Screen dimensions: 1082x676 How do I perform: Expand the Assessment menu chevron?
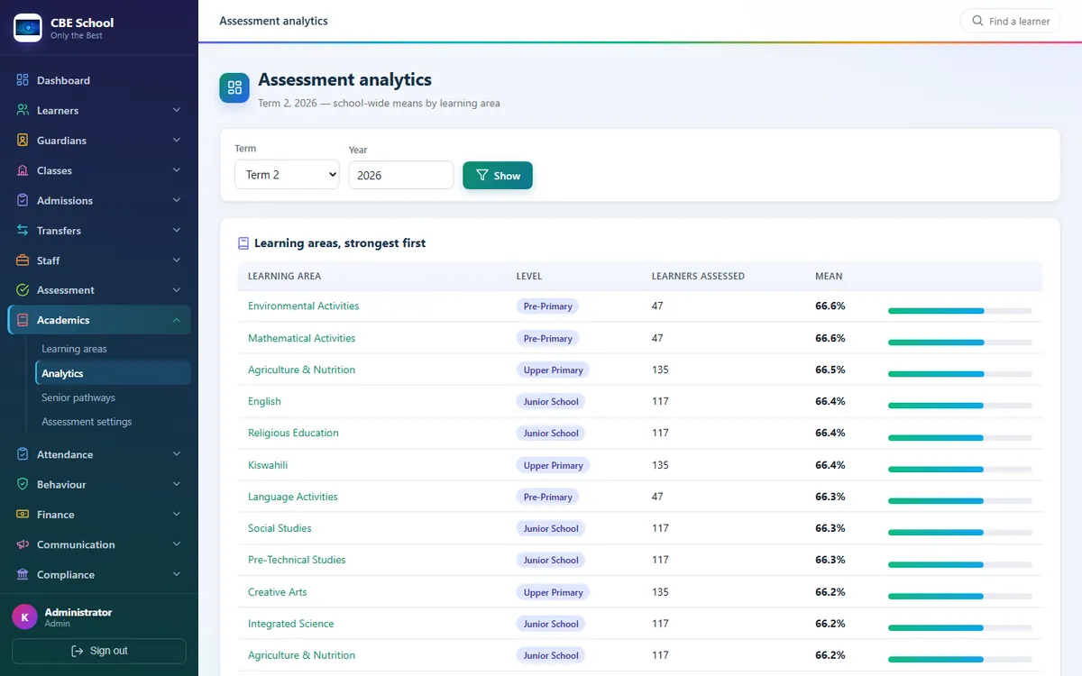click(x=177, y=290)
